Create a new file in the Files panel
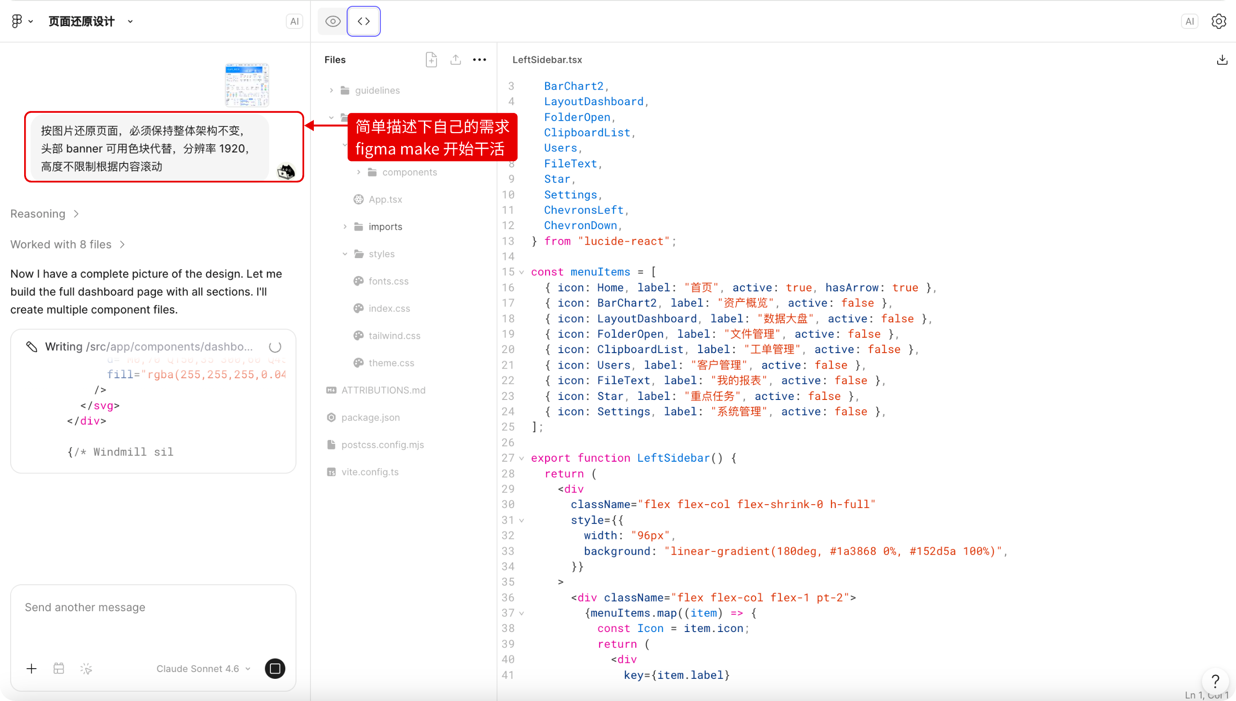This screenshot has height=701, width=1236. click(x=432, y=60)
